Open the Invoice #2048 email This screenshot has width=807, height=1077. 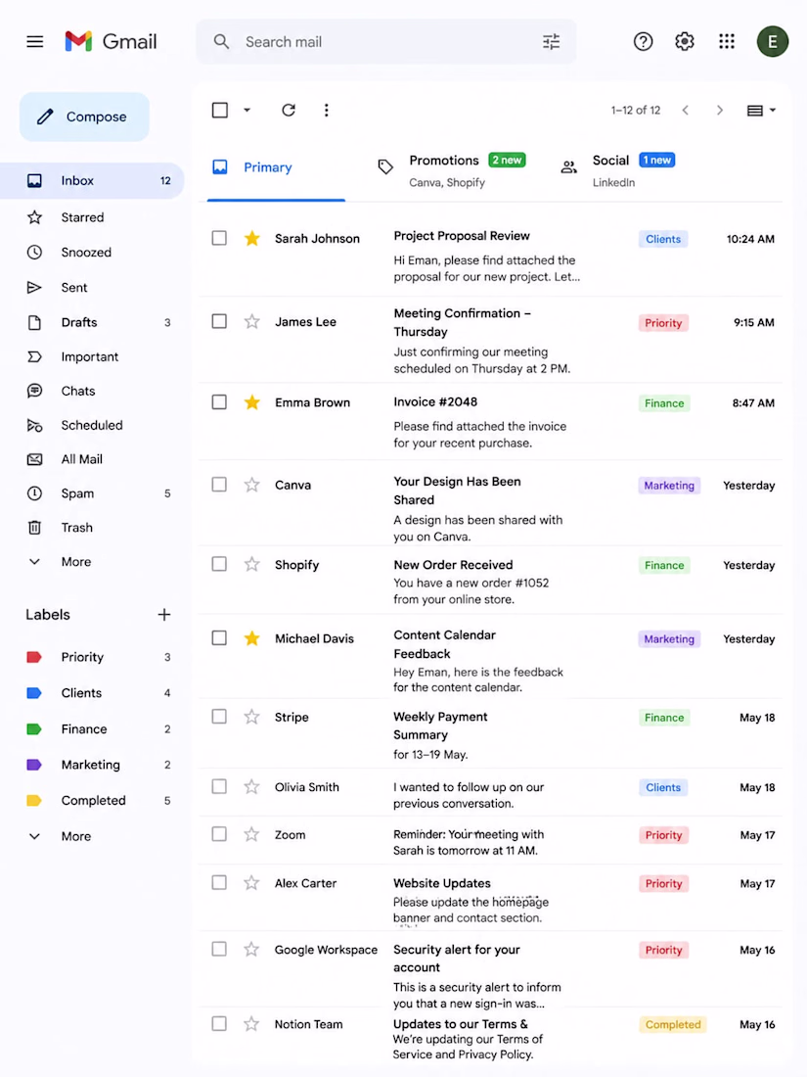coord(490,421)
